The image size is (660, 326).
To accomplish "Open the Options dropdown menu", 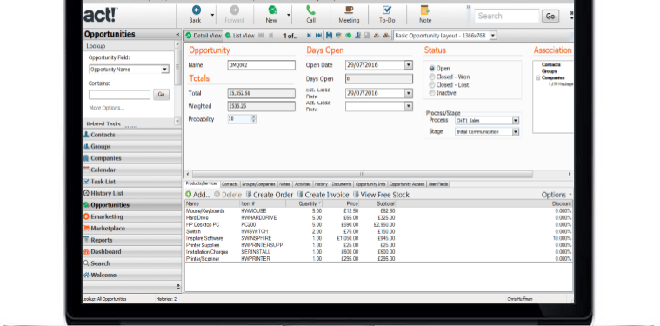I will tap(557, 195).
